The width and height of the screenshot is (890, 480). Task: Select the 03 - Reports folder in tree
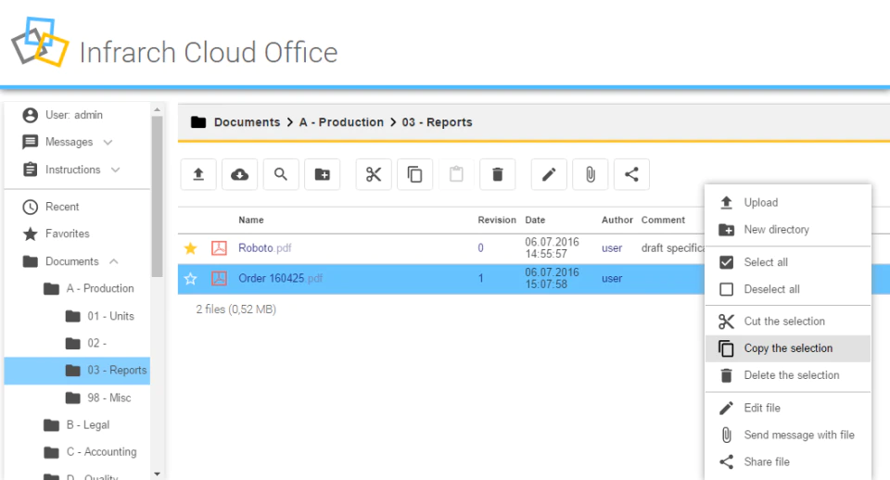[77, 371]
